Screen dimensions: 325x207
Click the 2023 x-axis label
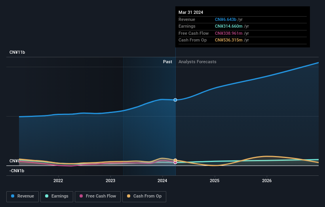pyautogui.click(x=110, y=181)
